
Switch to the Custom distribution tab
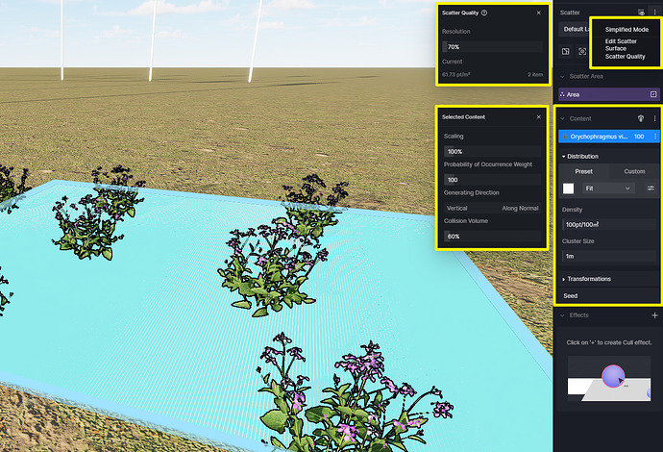point(634,171)
